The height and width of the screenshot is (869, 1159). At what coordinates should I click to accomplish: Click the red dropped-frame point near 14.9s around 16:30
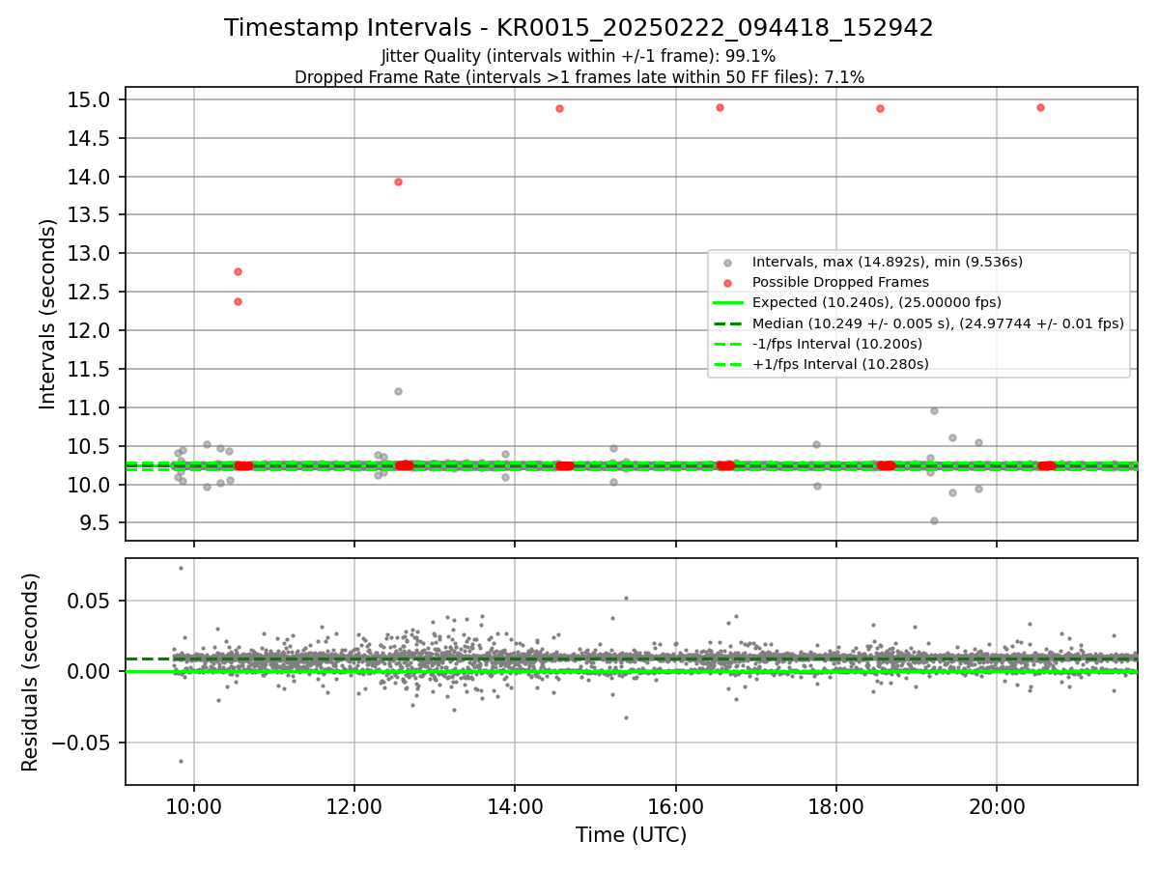(720, 107)
